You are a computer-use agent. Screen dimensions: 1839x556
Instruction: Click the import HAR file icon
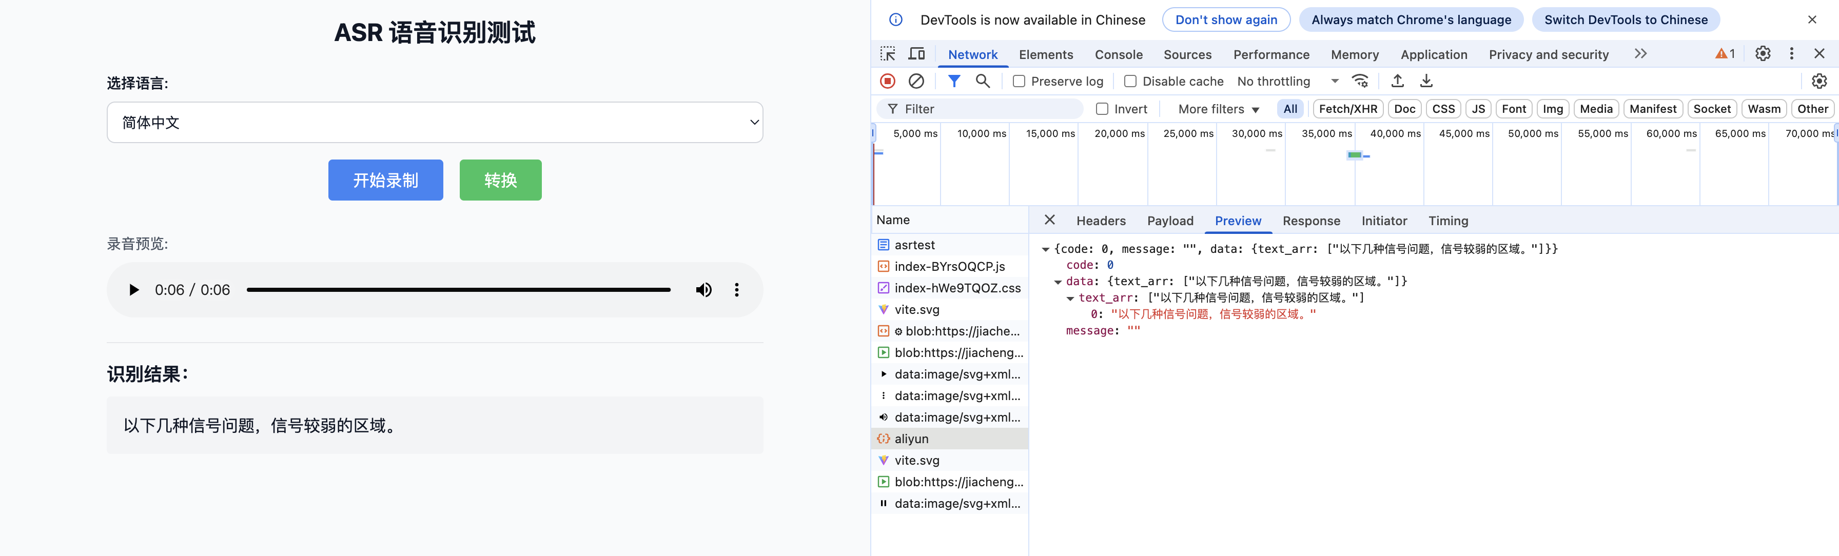point(1397,82)
